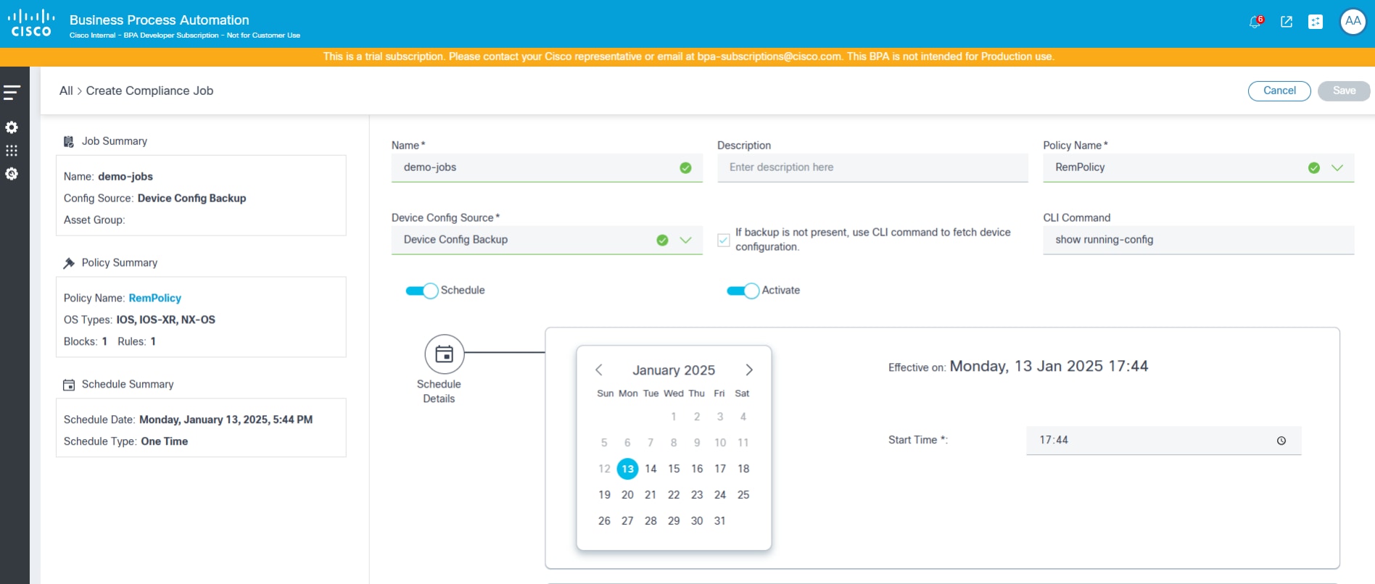The image size is (1375, 584).
Task: Select January 31 in the calendar
Action: [720, 521]
